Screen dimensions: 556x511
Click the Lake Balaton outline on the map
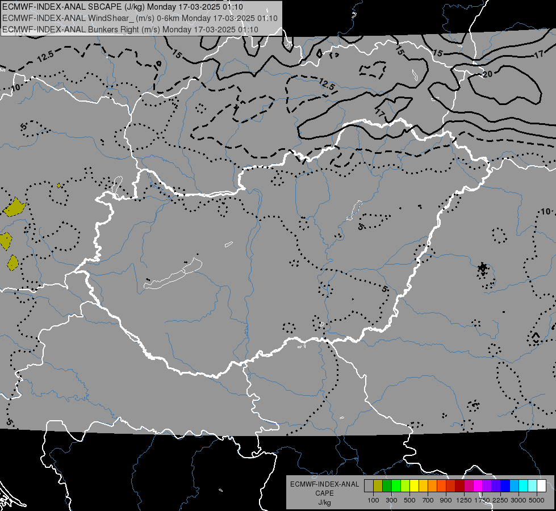[173, 274]
